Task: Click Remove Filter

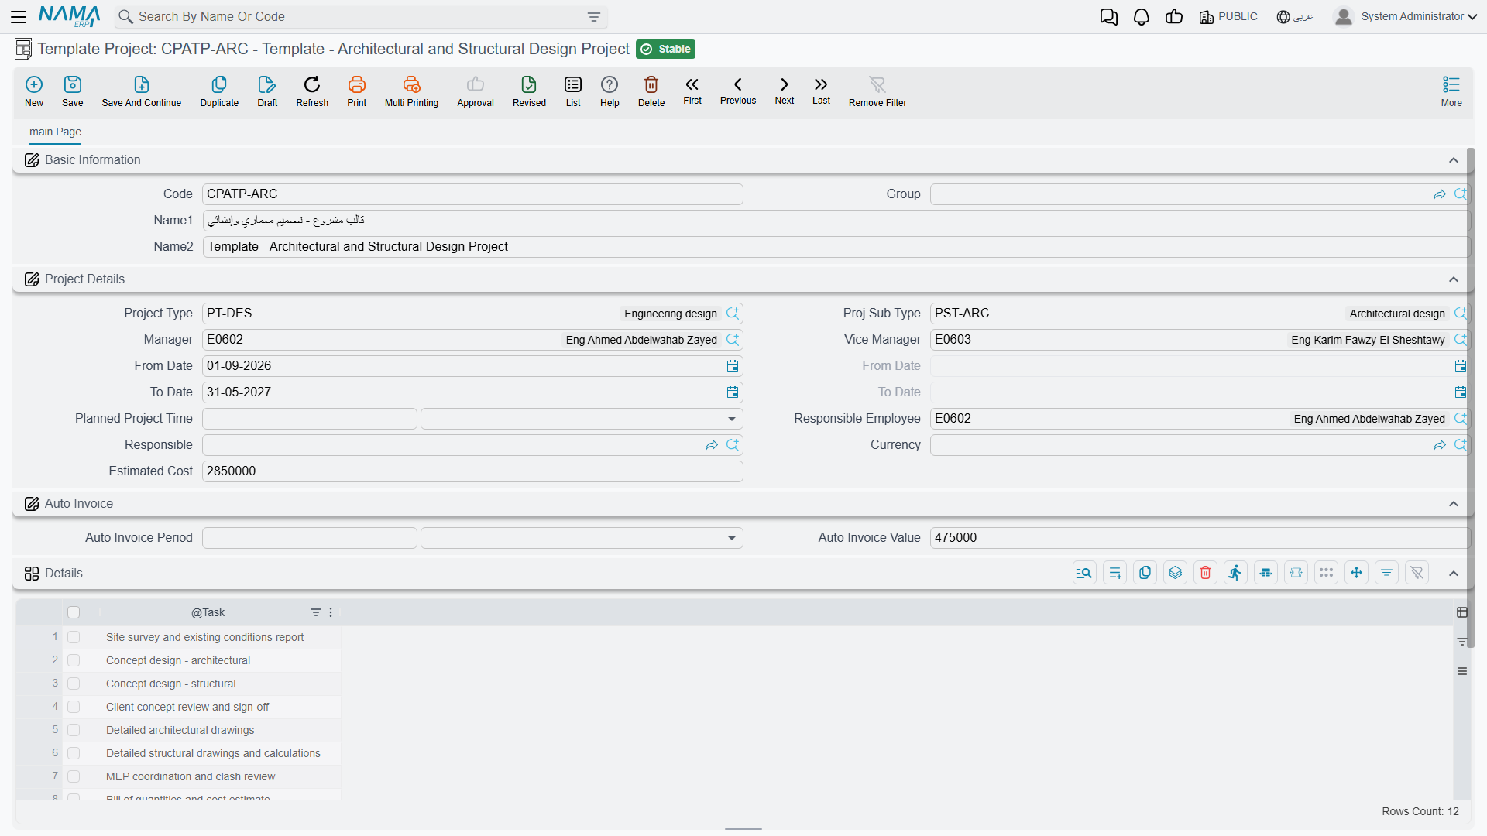Action: coord(877,91)
